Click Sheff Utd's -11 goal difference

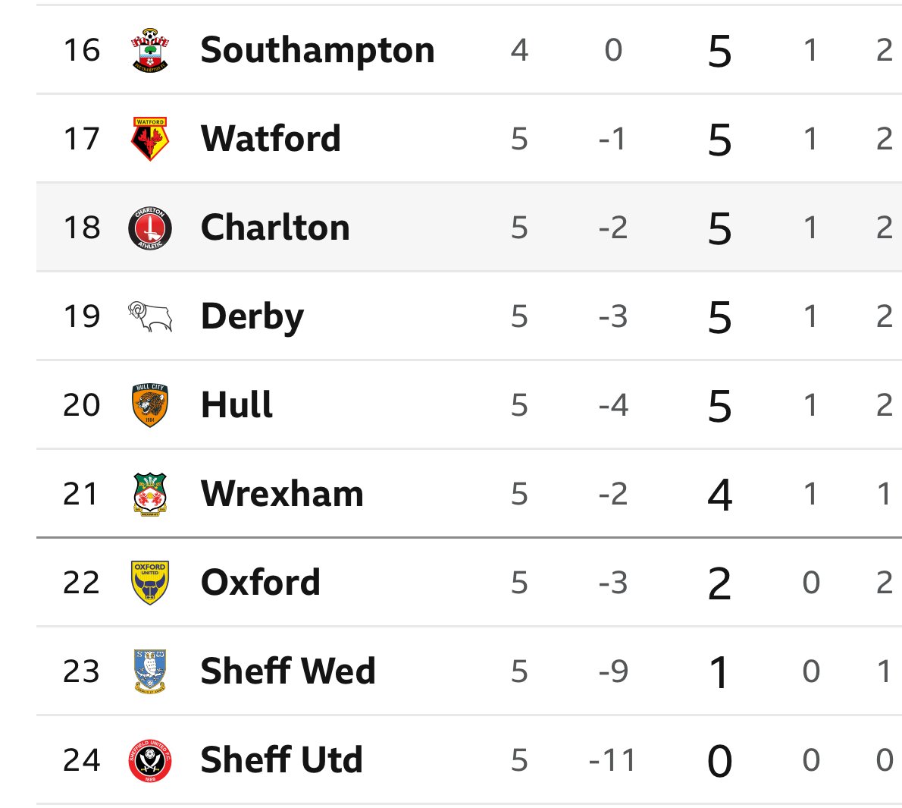pyautogui.click(x=612, y=760)
